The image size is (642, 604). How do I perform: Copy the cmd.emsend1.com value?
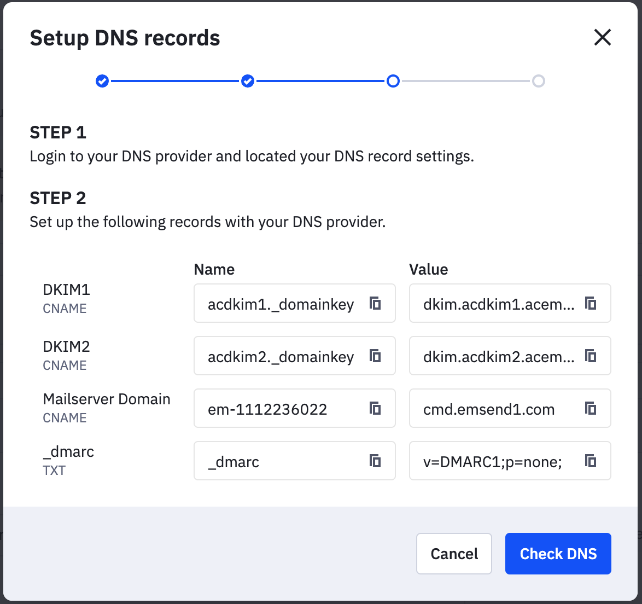591,408
